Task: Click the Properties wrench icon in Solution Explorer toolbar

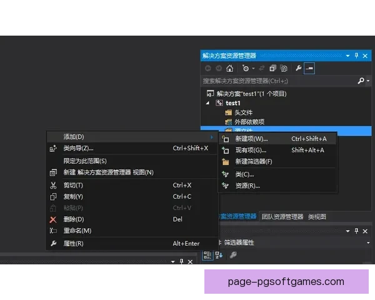Action: pyautogui.click(x=298, y=68)
